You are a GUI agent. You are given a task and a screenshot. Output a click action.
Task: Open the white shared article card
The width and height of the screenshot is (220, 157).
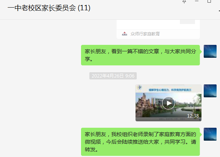pos(158,29)
